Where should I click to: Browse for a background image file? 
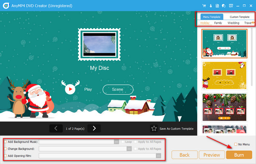[x=129, y=149]
